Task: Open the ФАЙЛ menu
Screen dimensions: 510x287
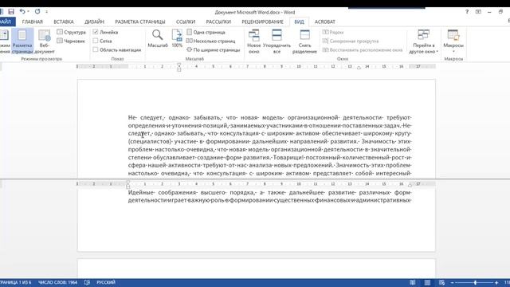Action: (6, 22)
